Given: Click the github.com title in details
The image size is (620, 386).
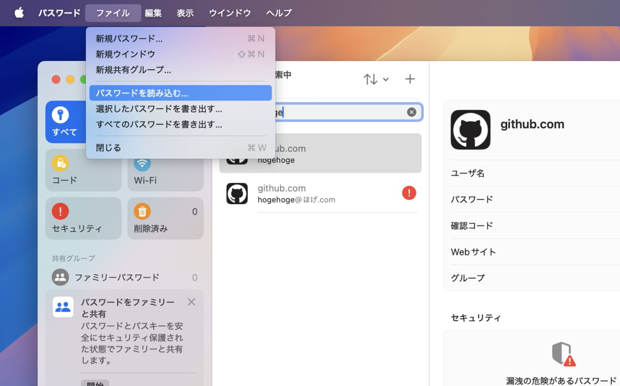Looking at the screenshot, I should tap(532, 124).
